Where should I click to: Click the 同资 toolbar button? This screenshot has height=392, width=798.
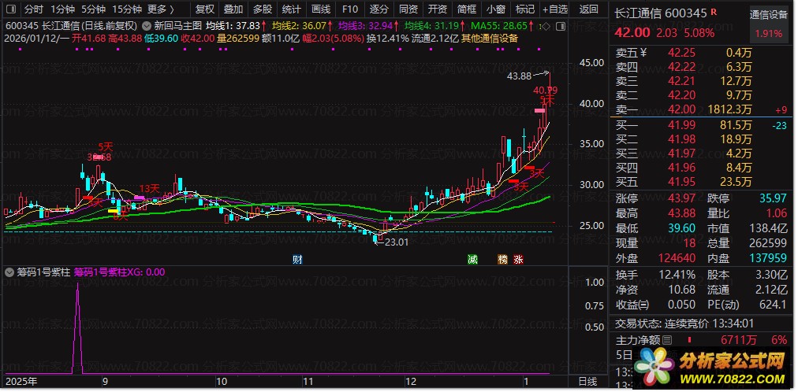(x=408, y=9)
